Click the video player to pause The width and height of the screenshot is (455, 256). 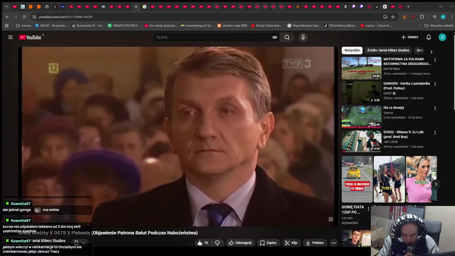(178, 136)
